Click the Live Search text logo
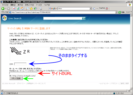 (15, 18)
